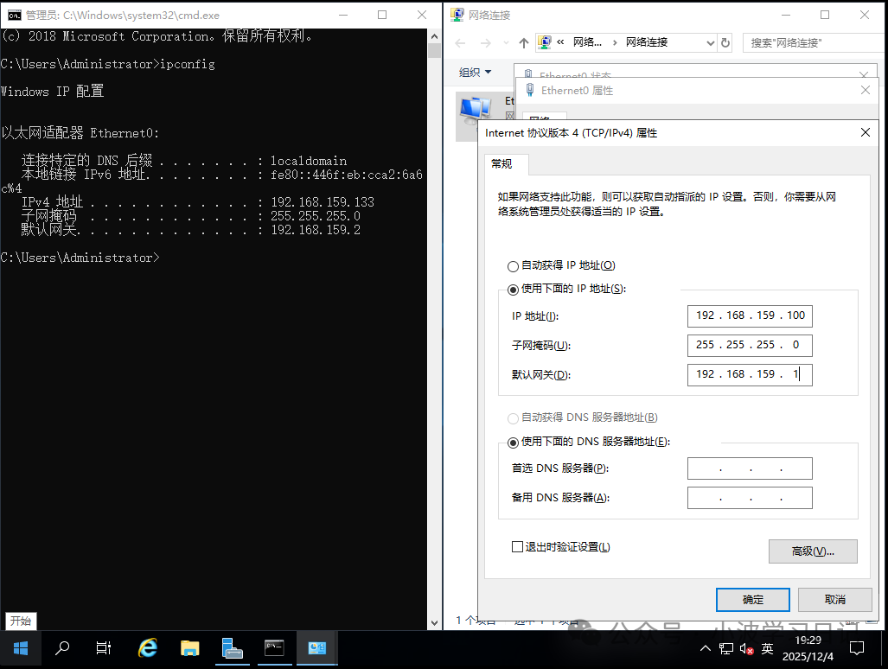Open the notification center icon
This screenshot has height=669, width=888.
[857, 648]
